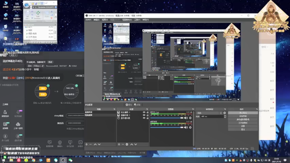Open the Tools menu in OBS
Screen dimensions: 290x163
tap(137, 20)
